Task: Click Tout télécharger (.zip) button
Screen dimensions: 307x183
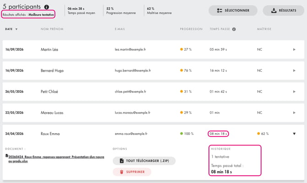Action: tap(144, 161)
